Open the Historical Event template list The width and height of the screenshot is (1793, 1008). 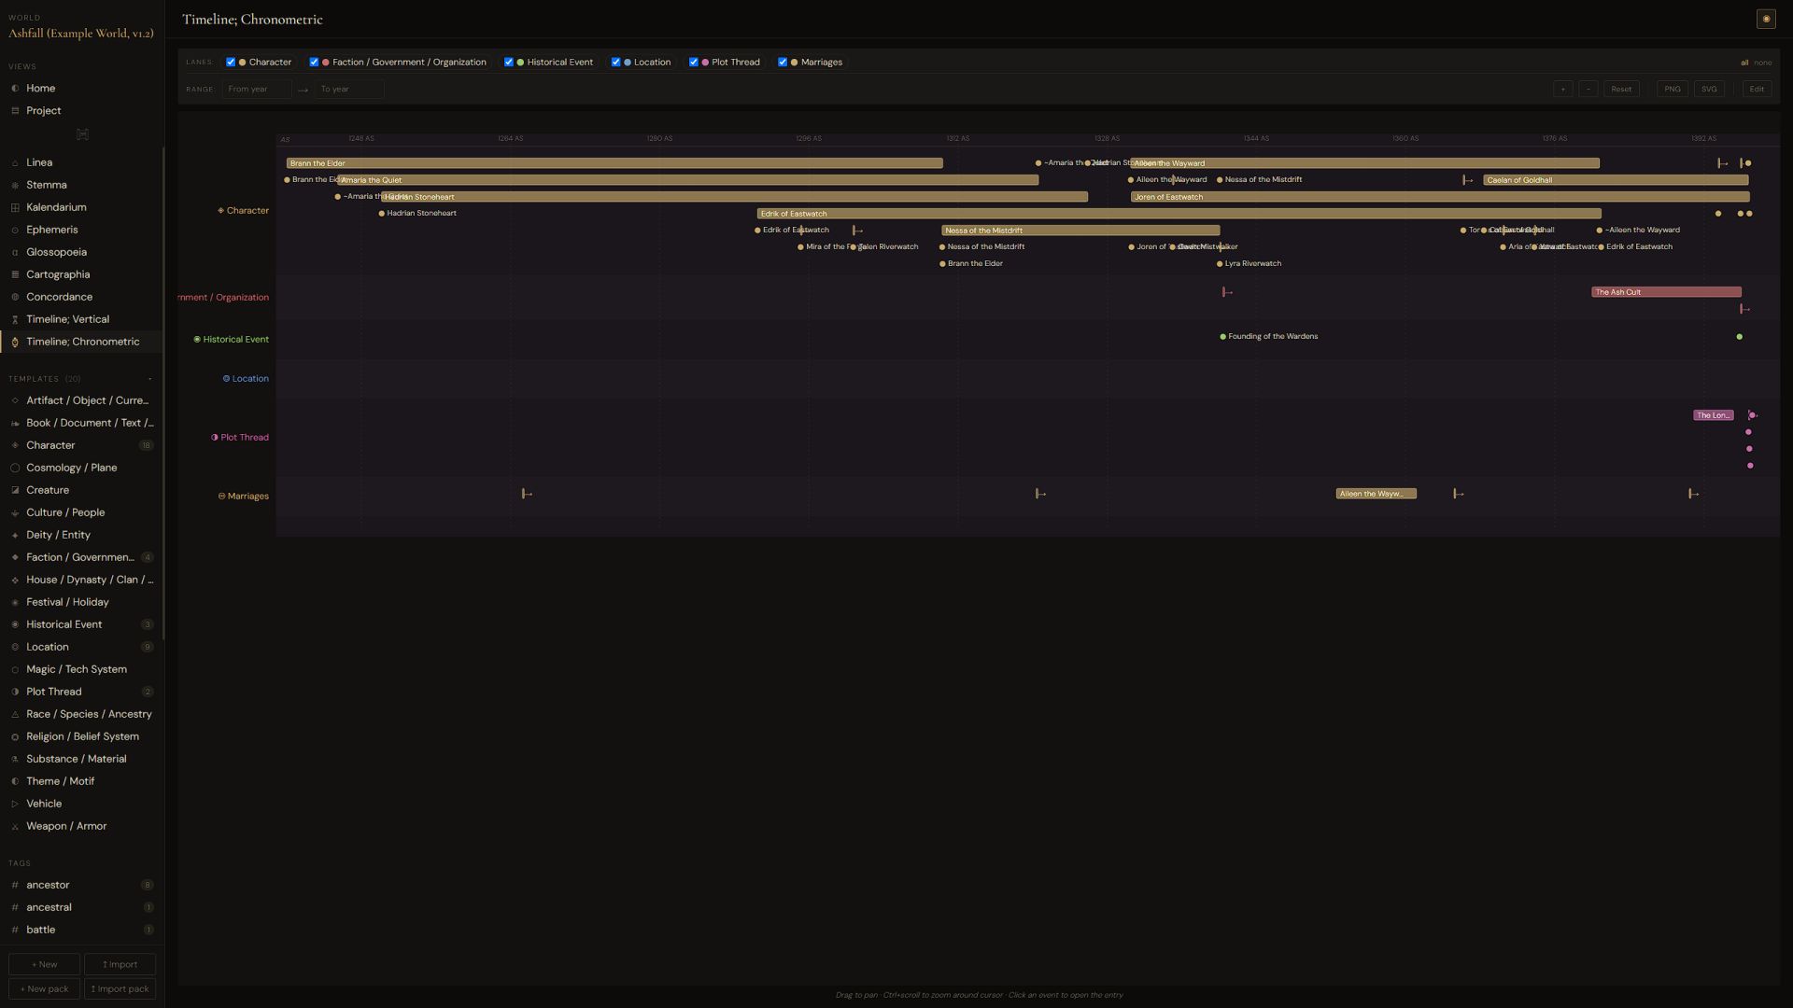pos(81,625)
